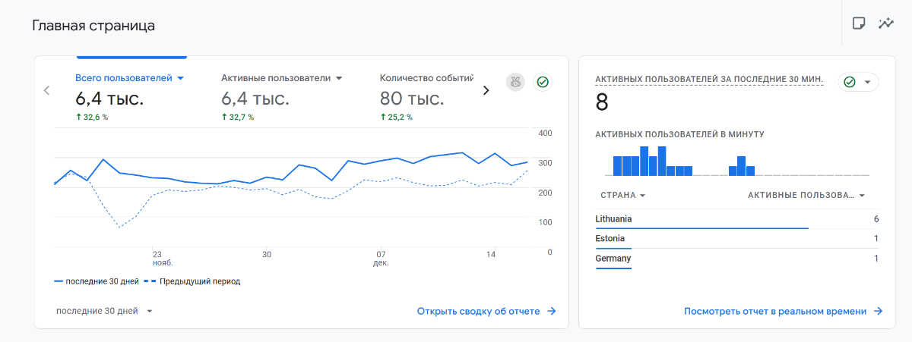The height and width of the screenshot is (342, 912).
Task: Click green checkmark icon on users chart card
Action: [x=543, y=82]
